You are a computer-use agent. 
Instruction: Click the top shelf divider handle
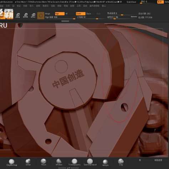(x=65, y=21)
